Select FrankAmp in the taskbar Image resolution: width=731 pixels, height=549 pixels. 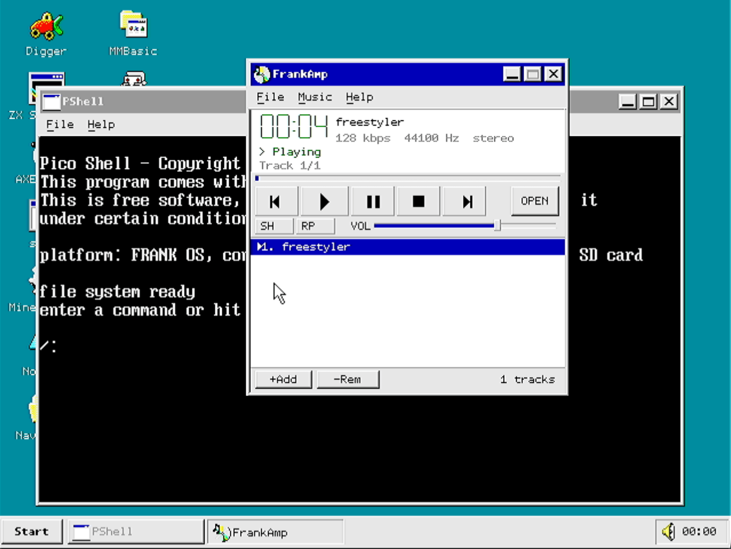pos(275,531)
